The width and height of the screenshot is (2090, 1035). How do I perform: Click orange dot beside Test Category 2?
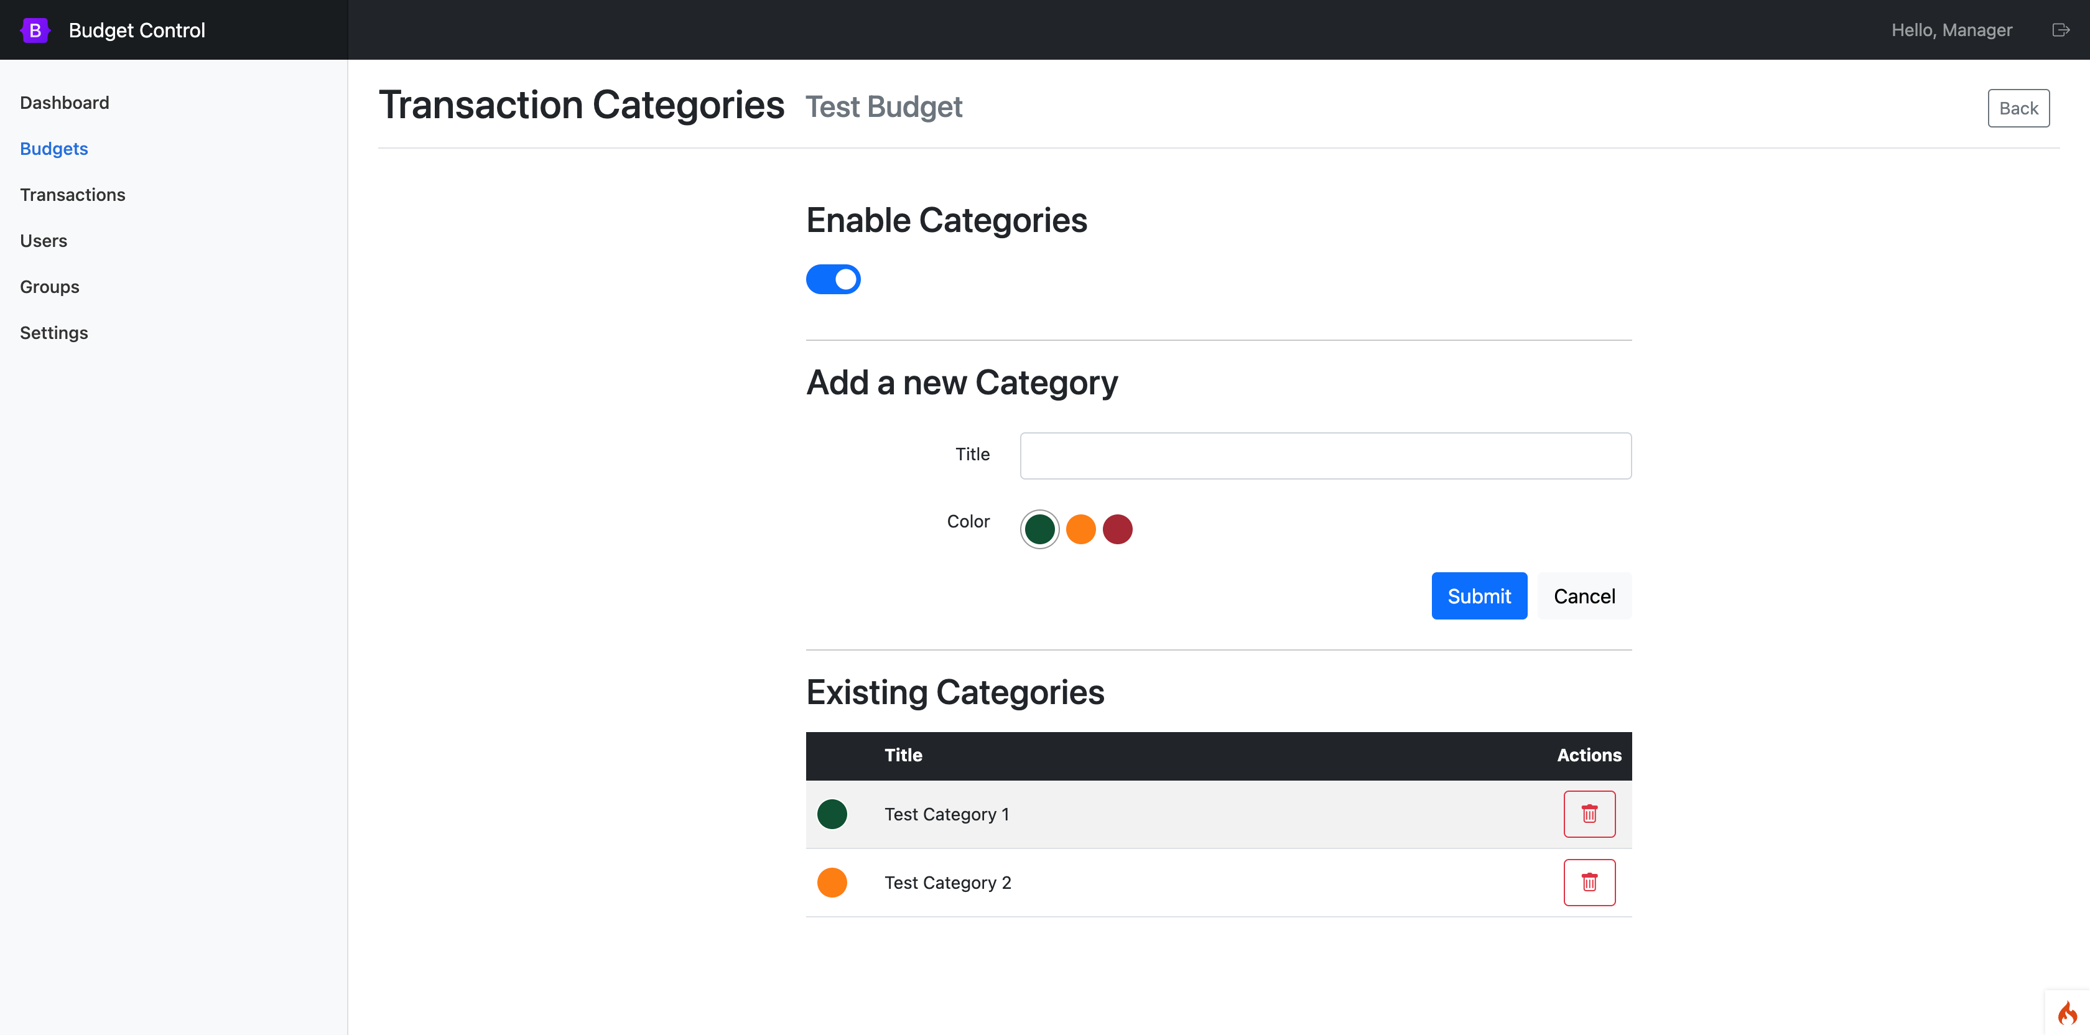pyautogui.click(x=832, y=882)
